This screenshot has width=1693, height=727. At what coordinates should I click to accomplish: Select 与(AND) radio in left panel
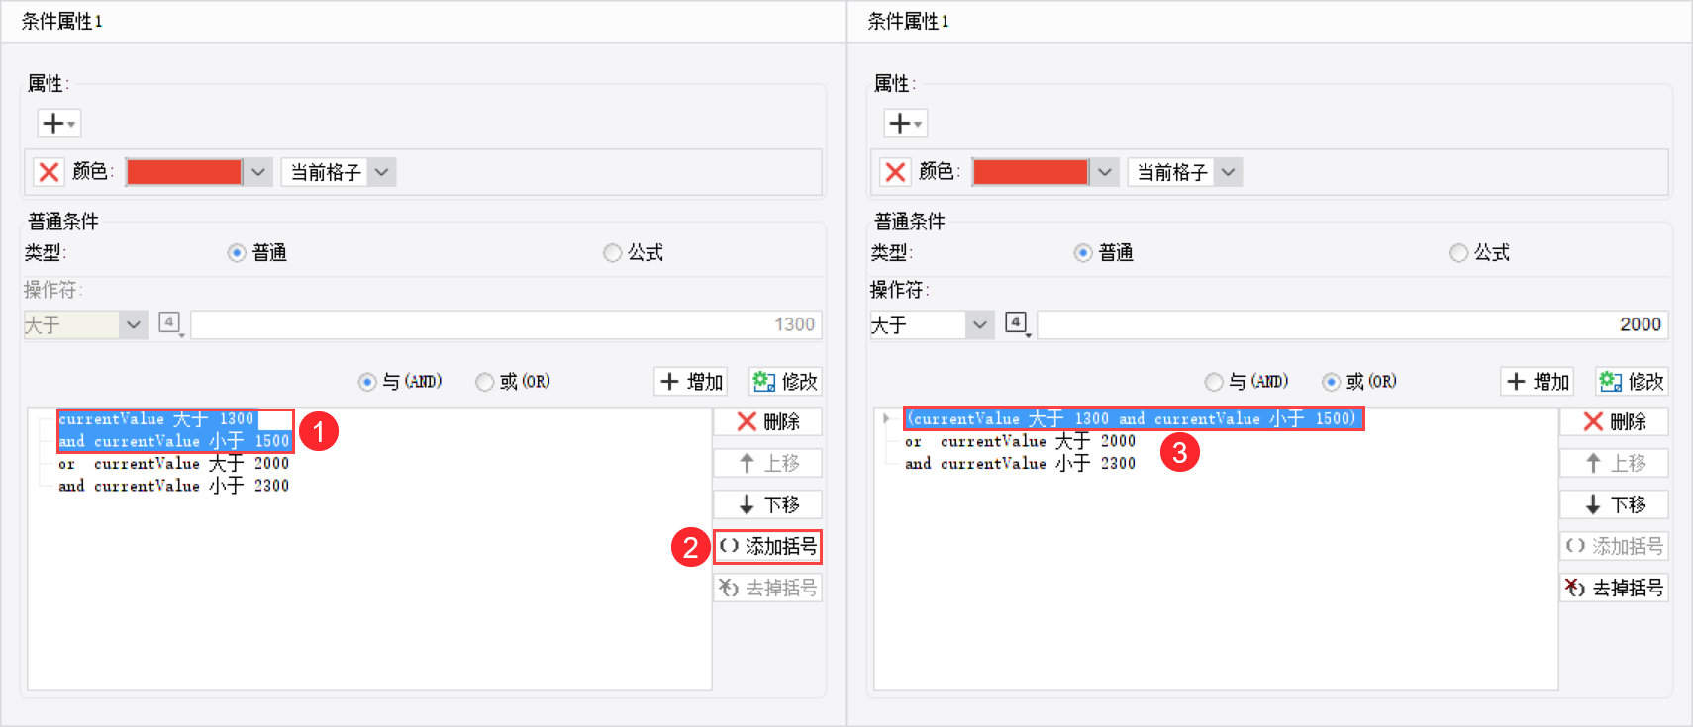[367, 382]
